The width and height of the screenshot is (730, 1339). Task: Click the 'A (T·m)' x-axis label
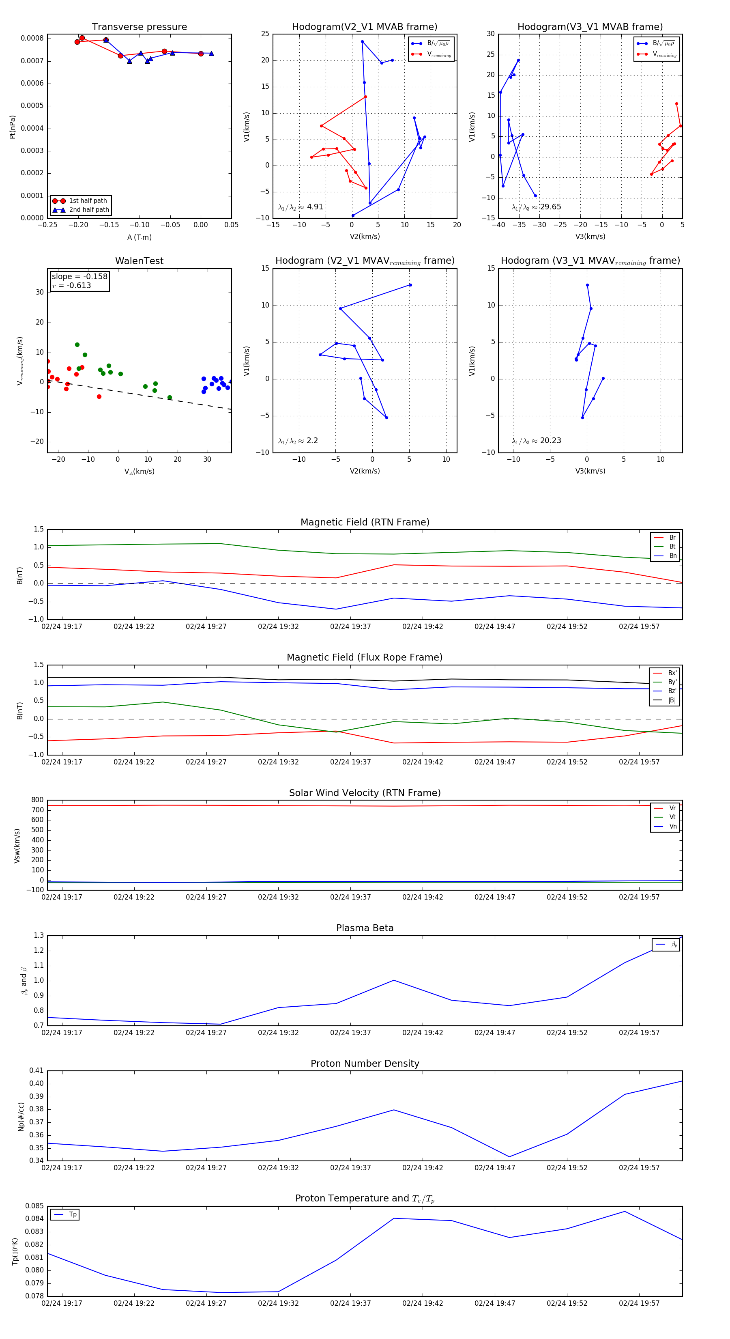[x=139, y=237]
